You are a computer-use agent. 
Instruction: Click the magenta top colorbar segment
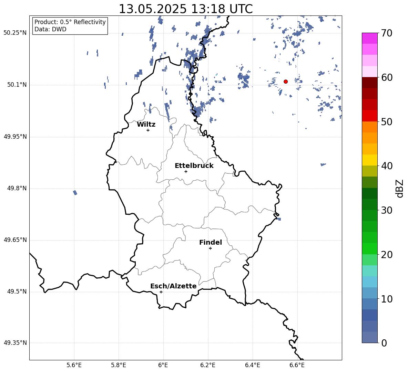[369, 39]
